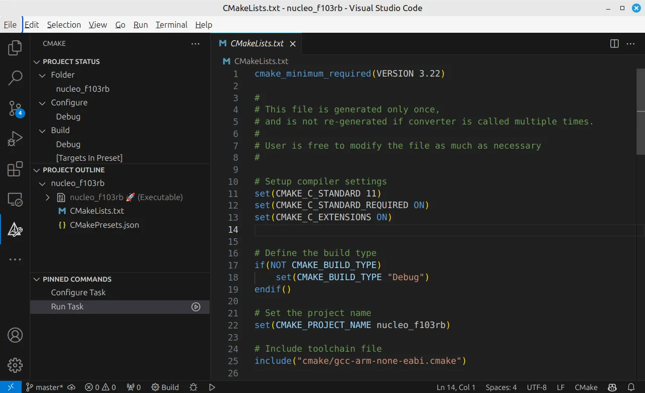This screenshot has height=393, width=645.
Task: Expand the nucleo_f103rb (Executable) target
Action: (48, 198)
